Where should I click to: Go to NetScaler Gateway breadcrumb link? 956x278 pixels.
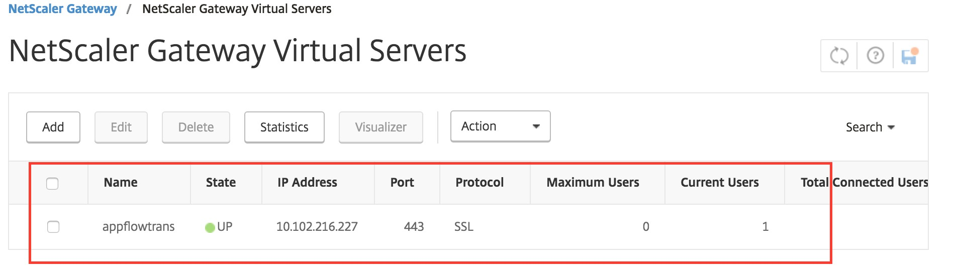coord(63,9)
